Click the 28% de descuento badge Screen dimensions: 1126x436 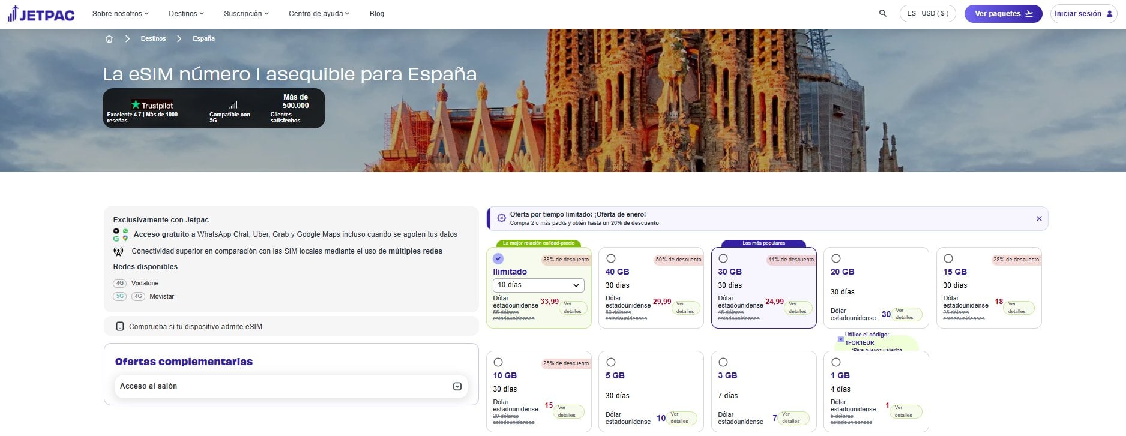1016,260
